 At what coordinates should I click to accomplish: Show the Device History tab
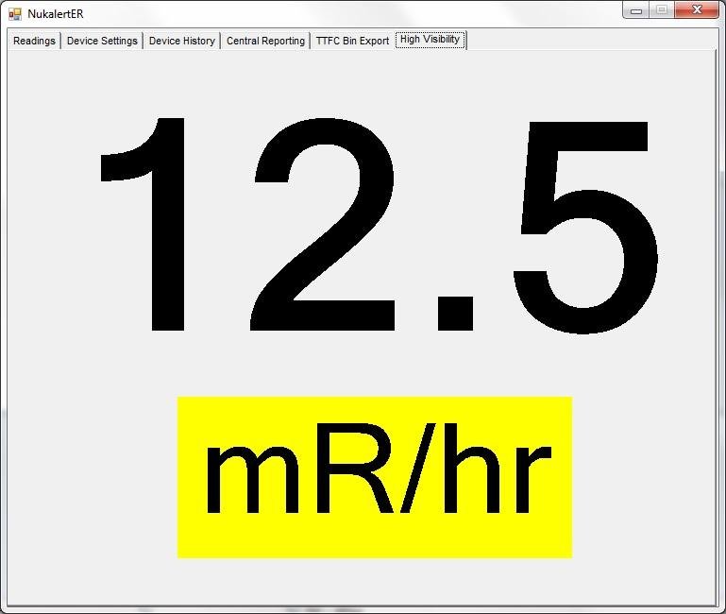(181, 41)
